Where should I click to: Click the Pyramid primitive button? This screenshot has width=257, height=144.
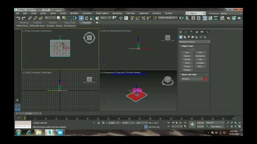click(x=200, y=63)
